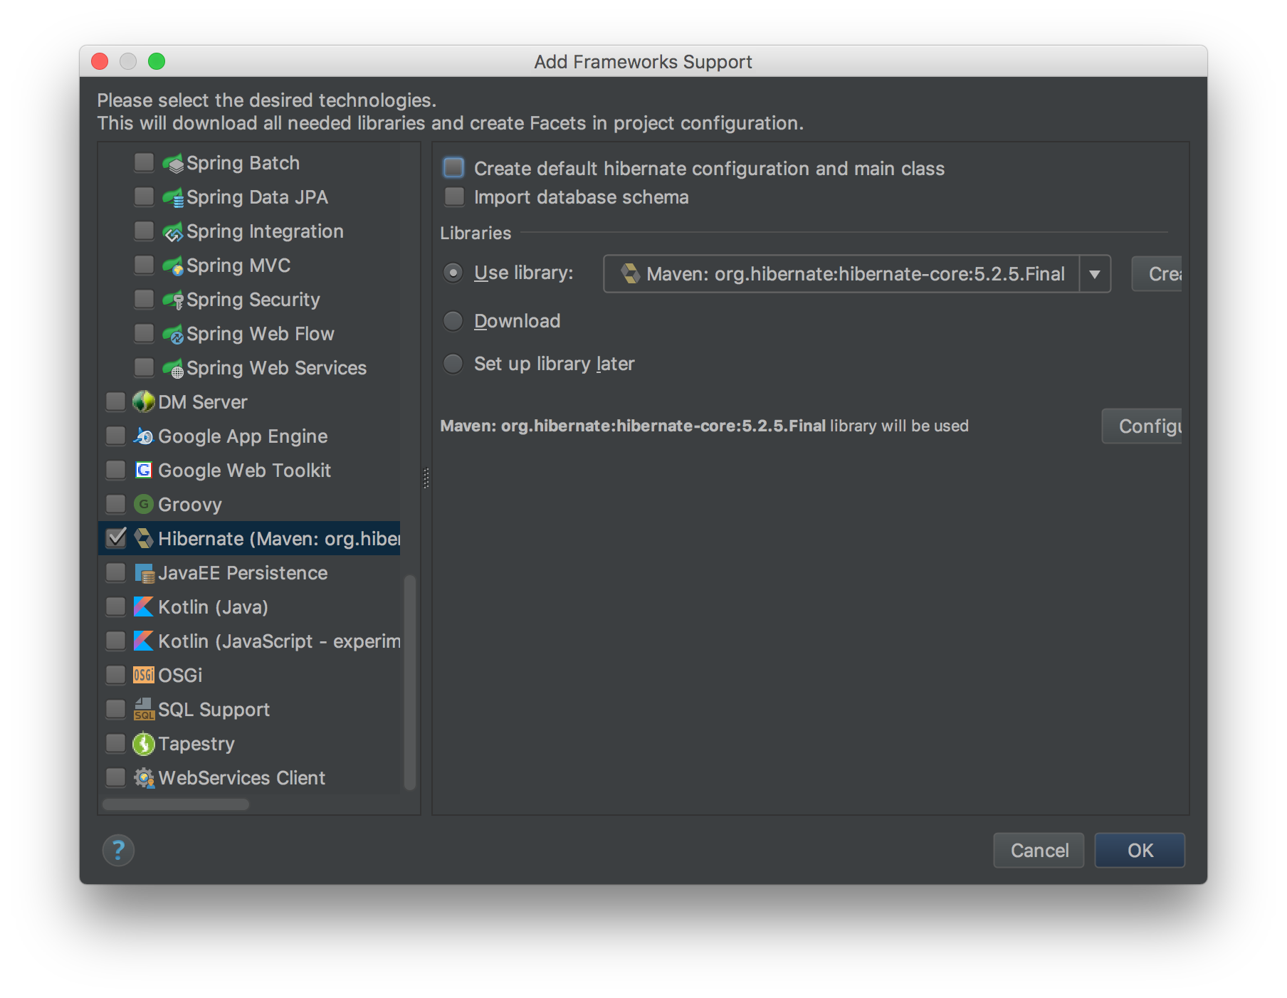Click the Google App Engine icon
Screen dimensions: 1287x998
pyautogui.click(x=144, y=436)
